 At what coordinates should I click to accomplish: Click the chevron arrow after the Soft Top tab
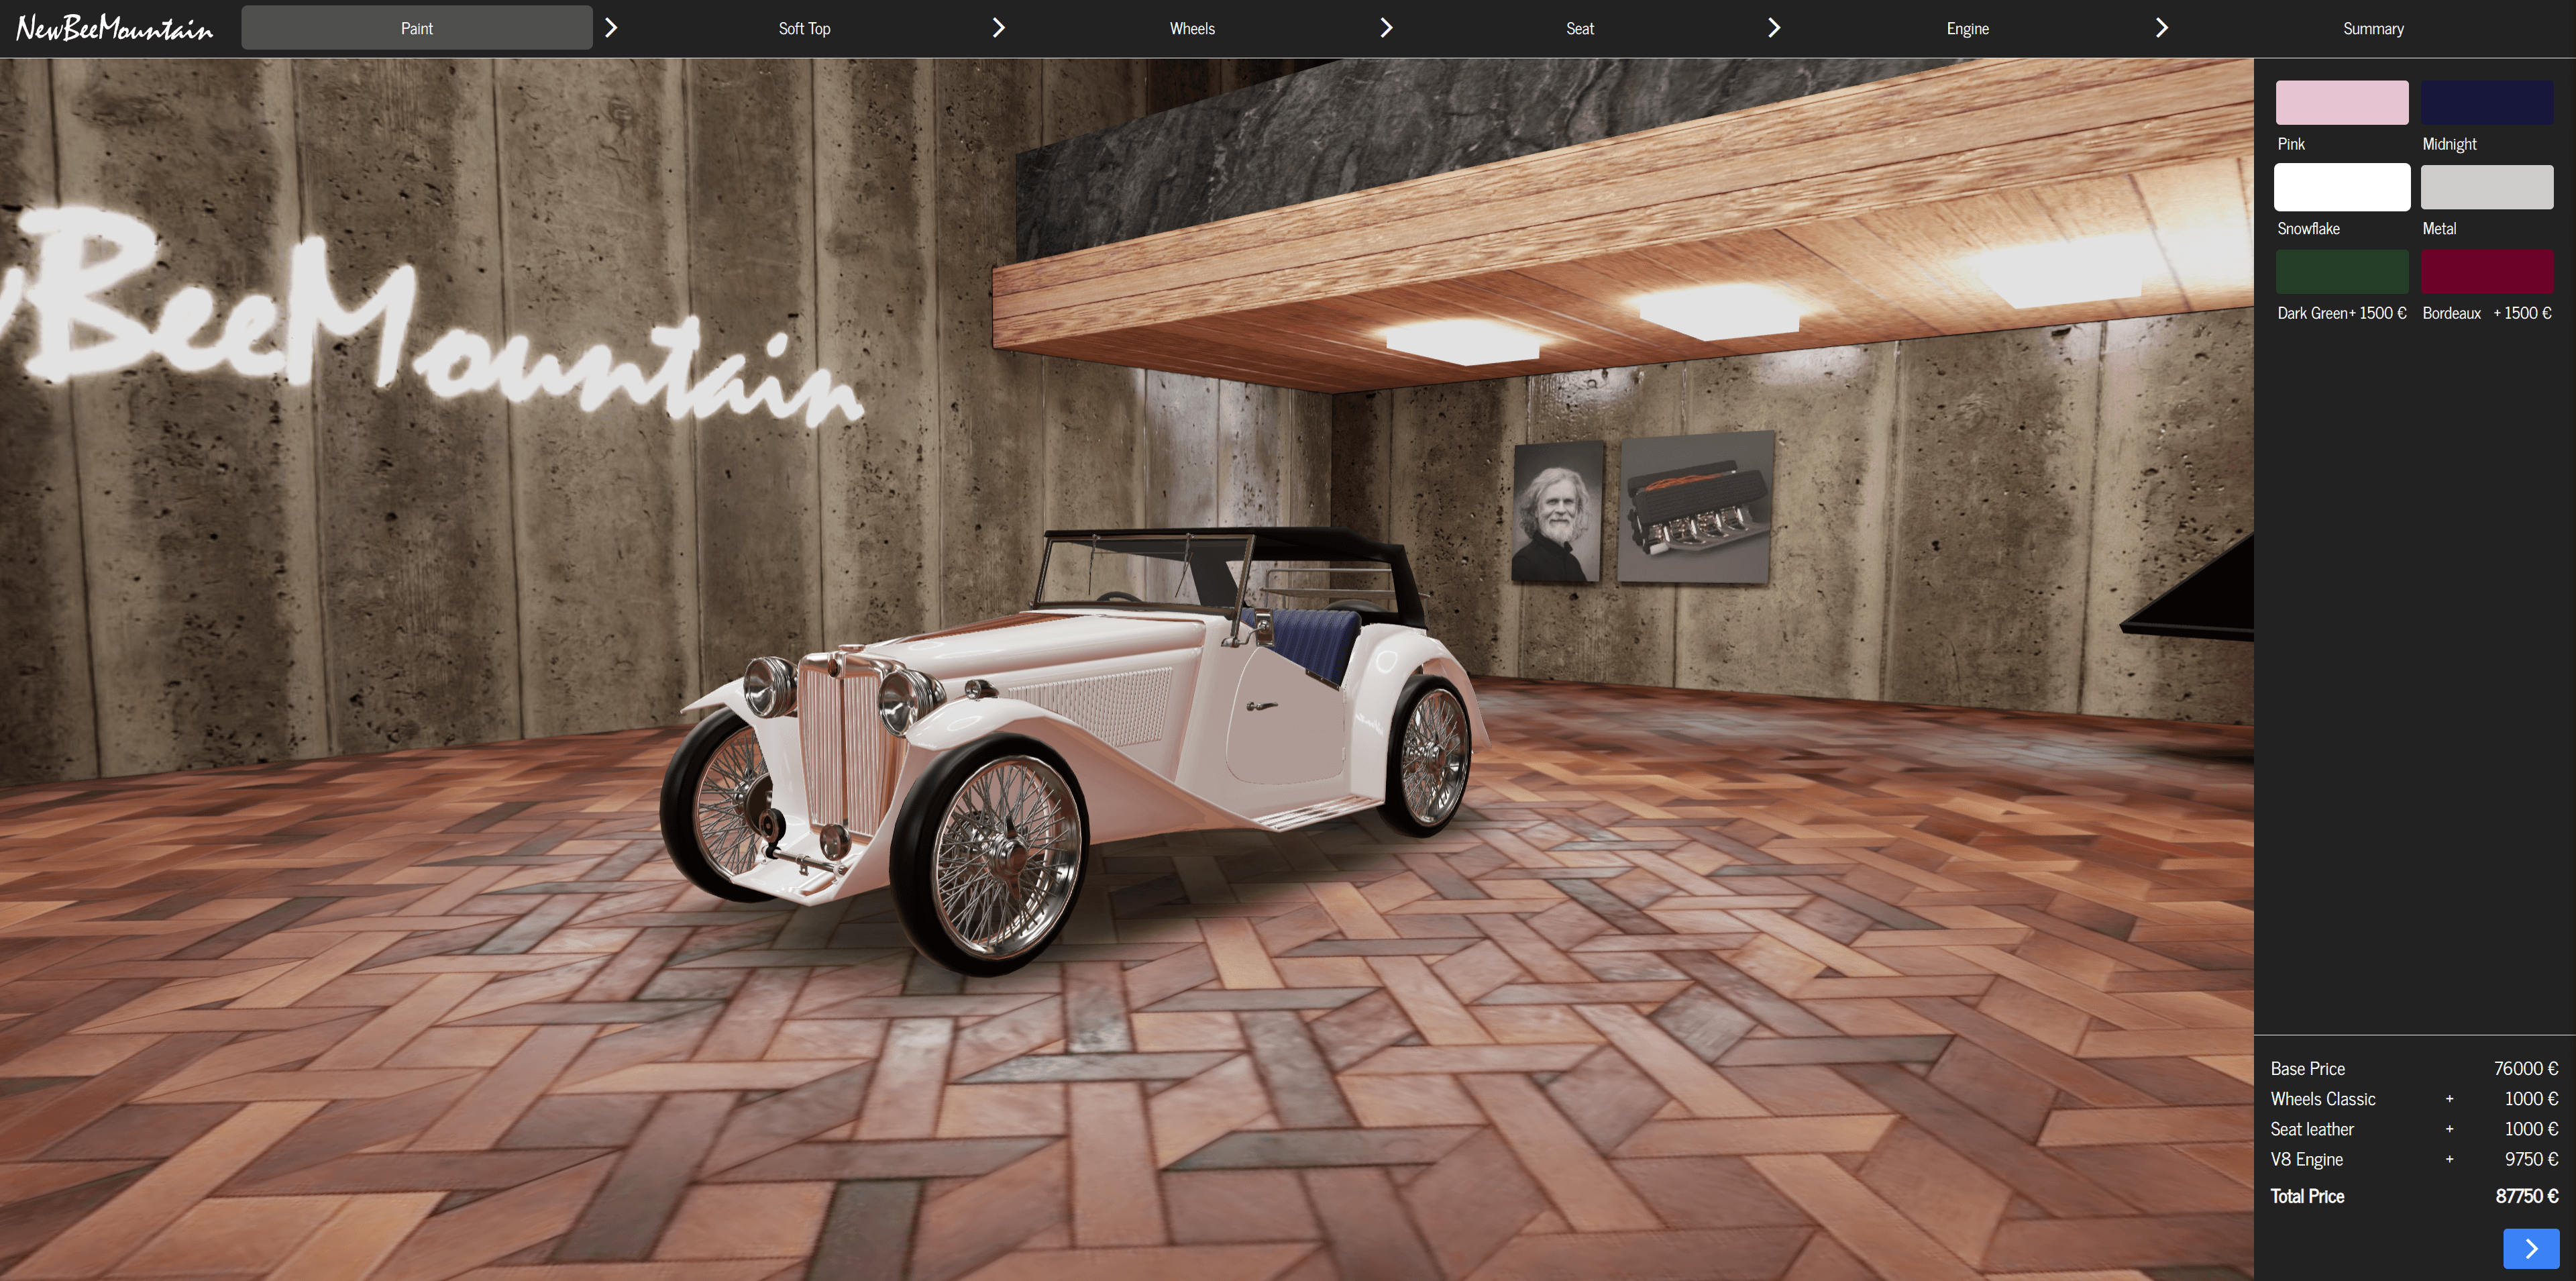[x=998, y=28]
